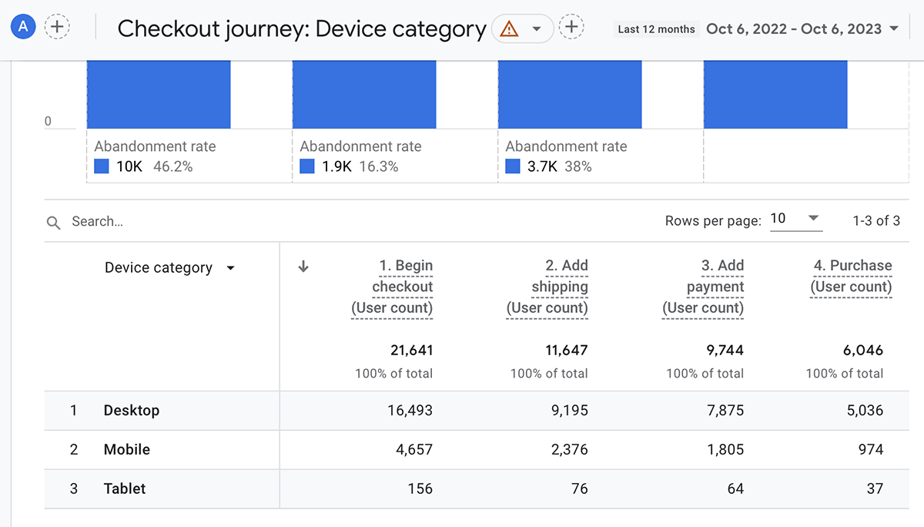The width and height of the screenshot is (924, 527).
Task: Sort by Purchase user count column
Action: (x=852, y=276)
